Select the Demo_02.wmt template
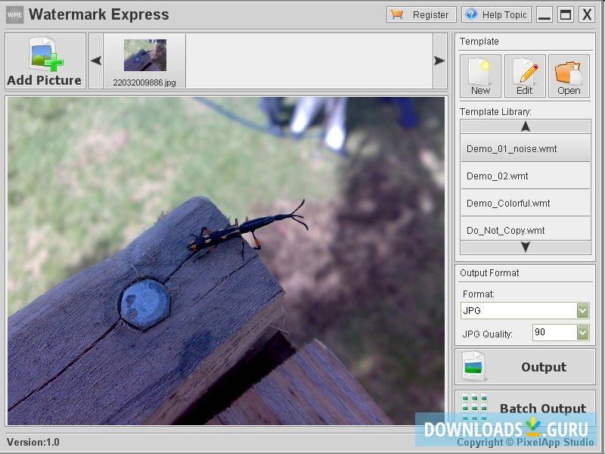The width and height of the screenshot is (605, 454). coord(525,176)
